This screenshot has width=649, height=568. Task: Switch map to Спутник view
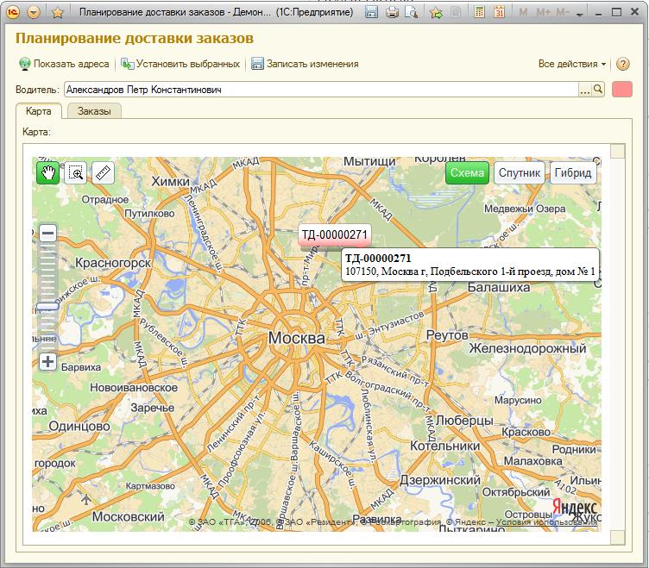click(519, 172)
